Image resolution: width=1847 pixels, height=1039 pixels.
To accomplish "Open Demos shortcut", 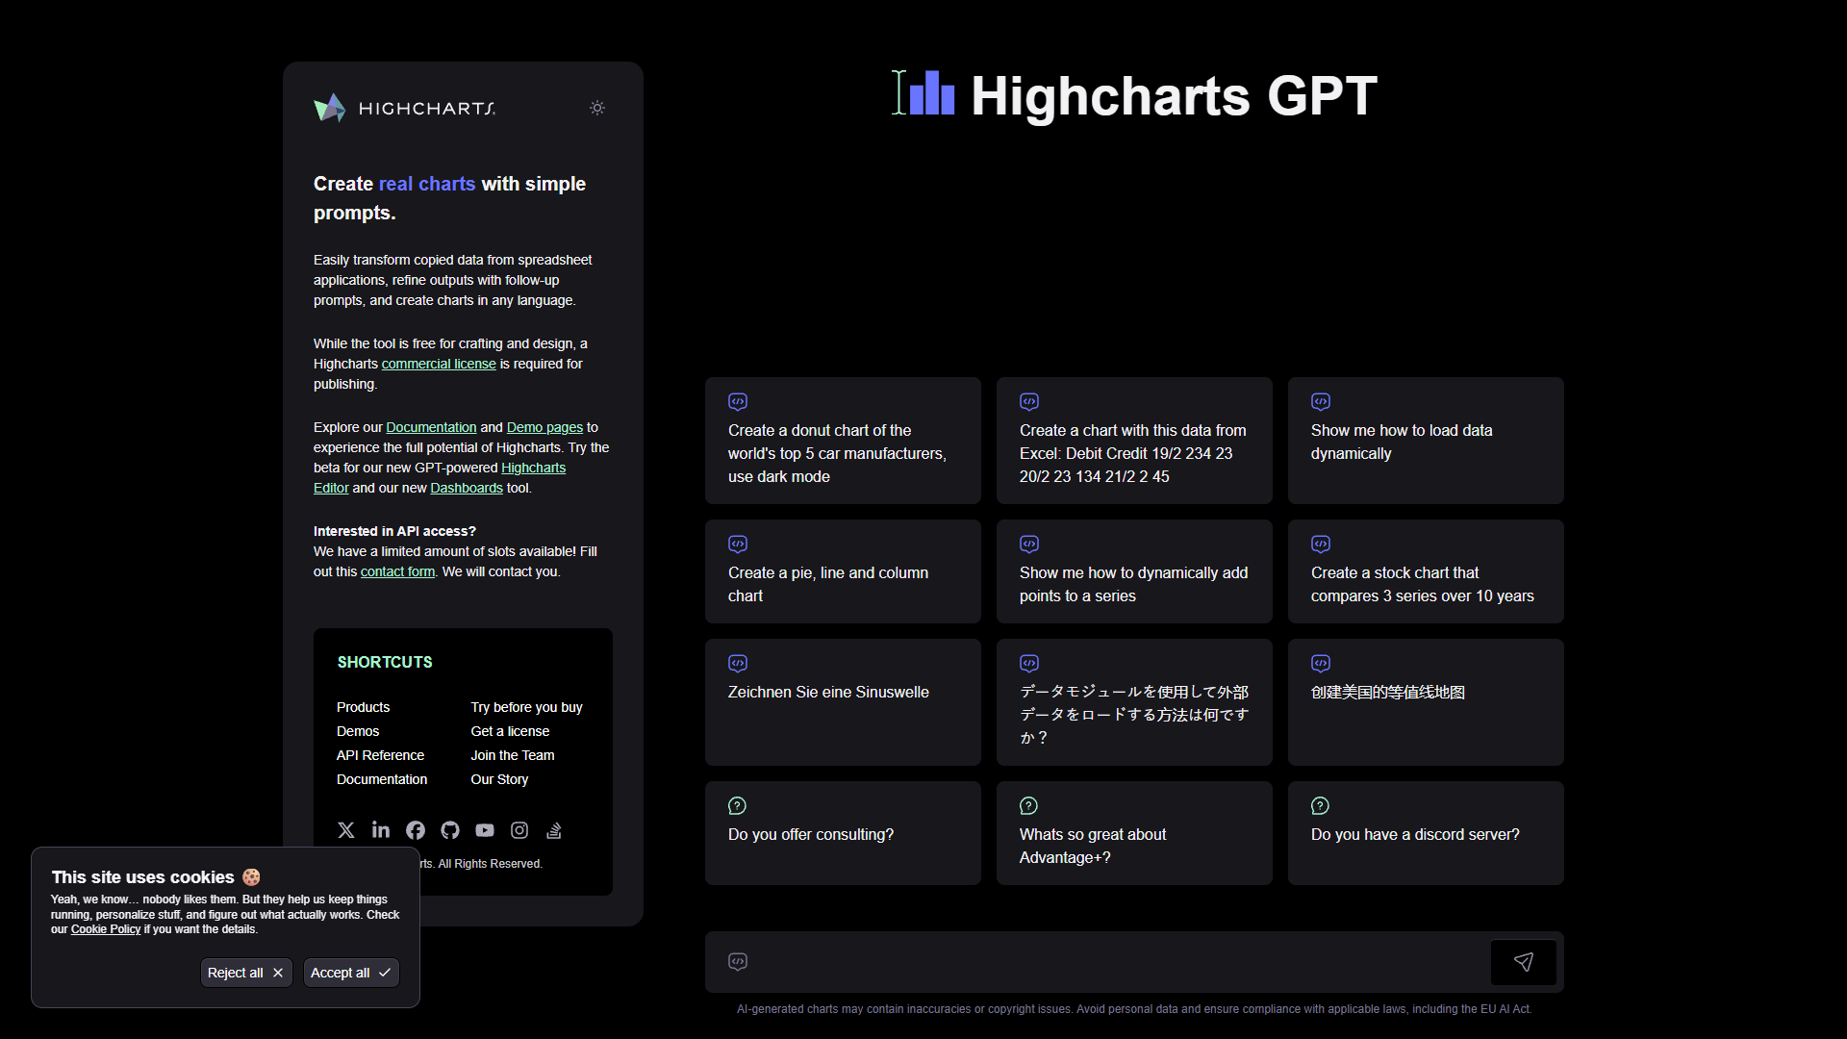I will click(358, 731).
